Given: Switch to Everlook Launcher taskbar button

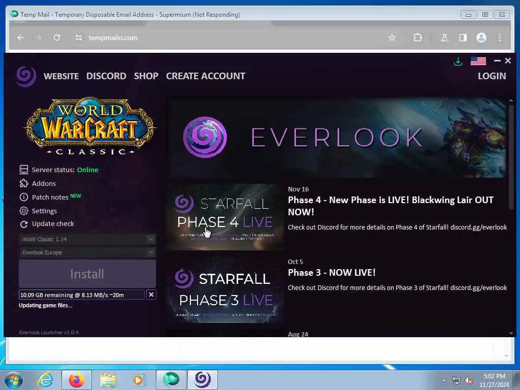Looking at the screenshot, I should [x=203, y=380].
